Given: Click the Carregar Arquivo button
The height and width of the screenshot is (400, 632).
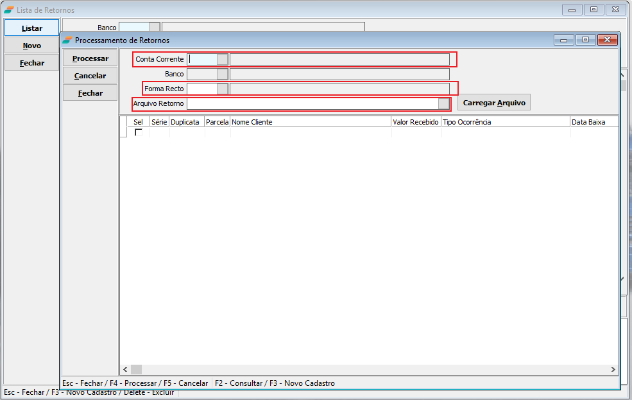Looking at the screenshot, I should pyautogui.click(x=494, y=103).
